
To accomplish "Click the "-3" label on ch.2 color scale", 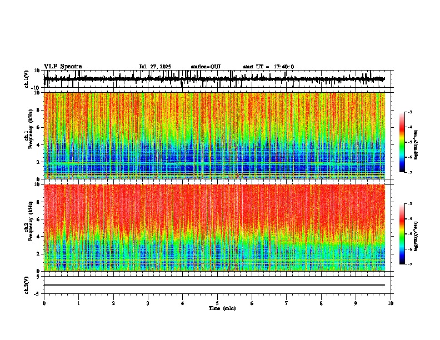I will tap(409, 204).
